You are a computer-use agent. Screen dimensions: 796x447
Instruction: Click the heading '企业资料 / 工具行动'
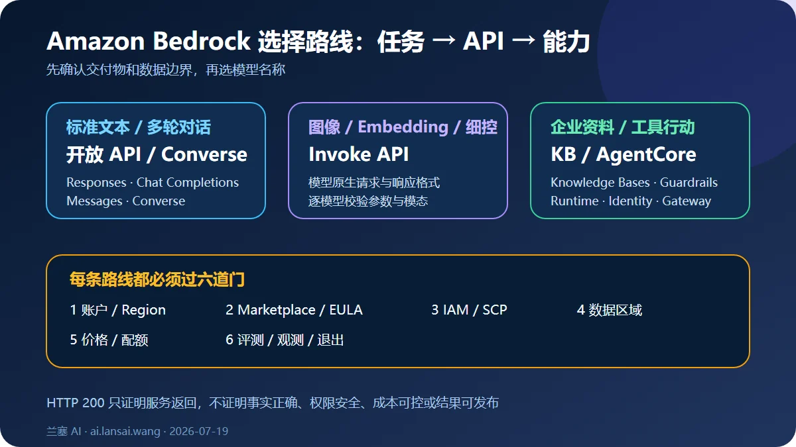point(622,127)
